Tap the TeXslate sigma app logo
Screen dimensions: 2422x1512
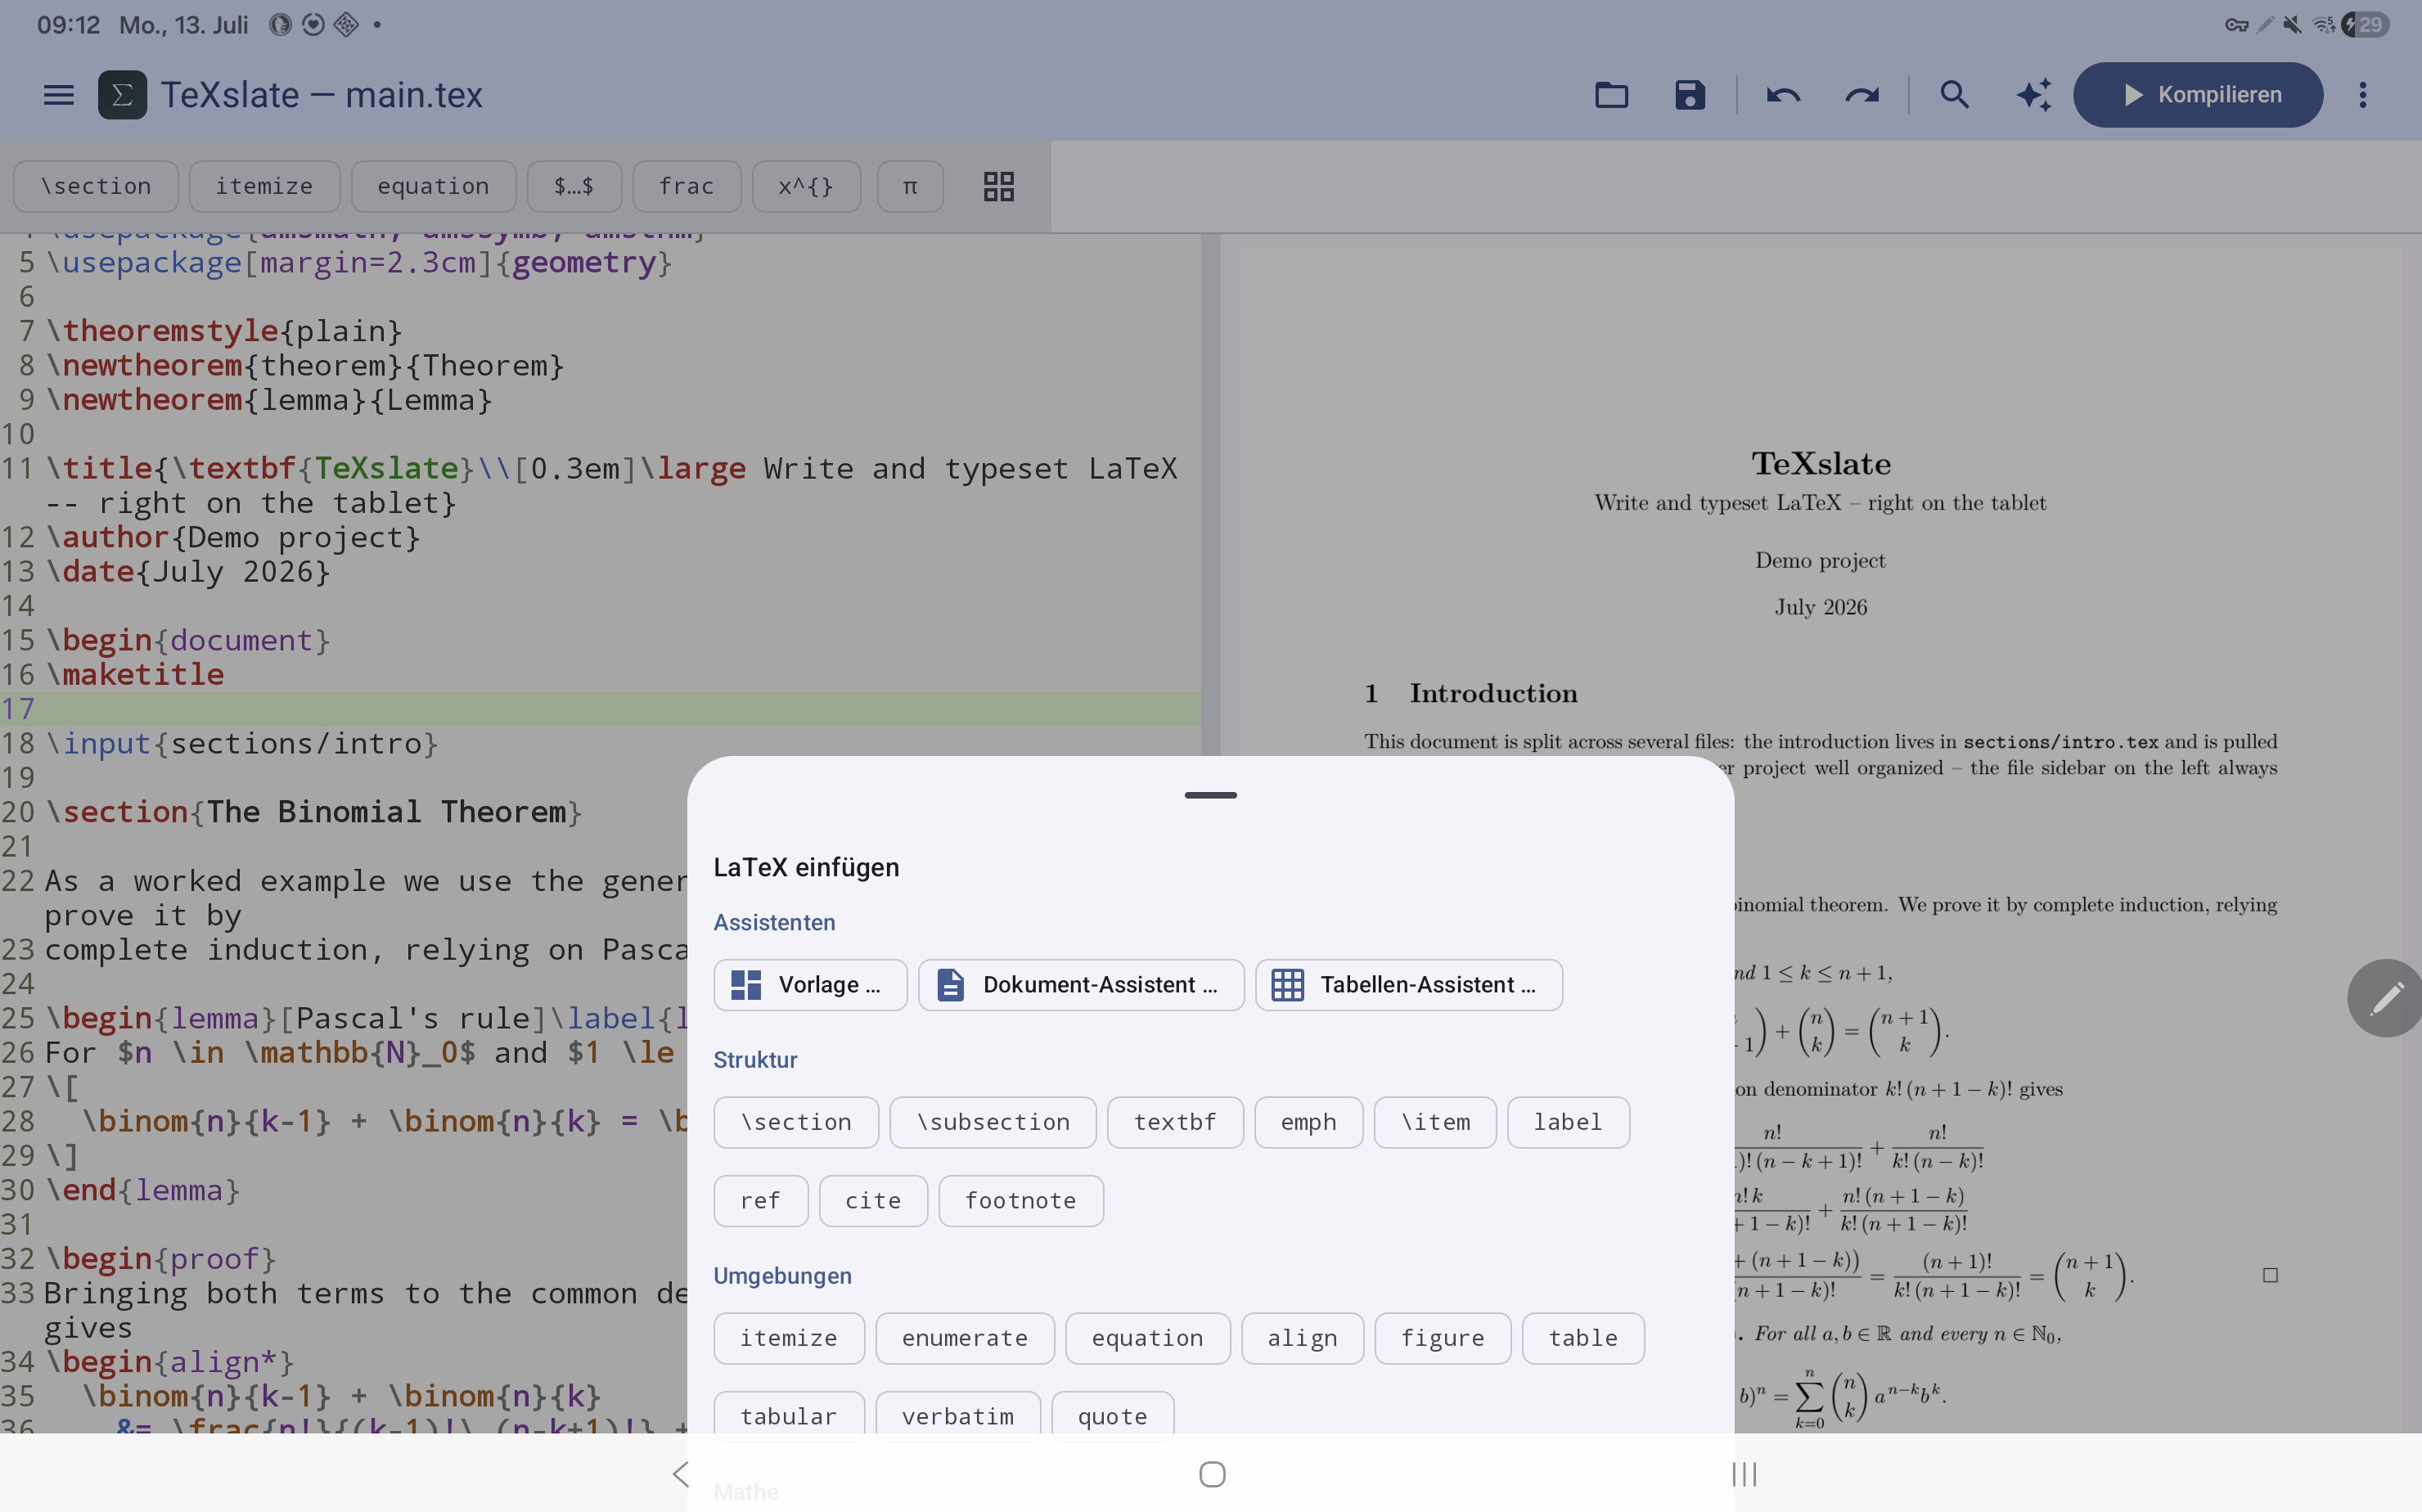tap(122, 95)
